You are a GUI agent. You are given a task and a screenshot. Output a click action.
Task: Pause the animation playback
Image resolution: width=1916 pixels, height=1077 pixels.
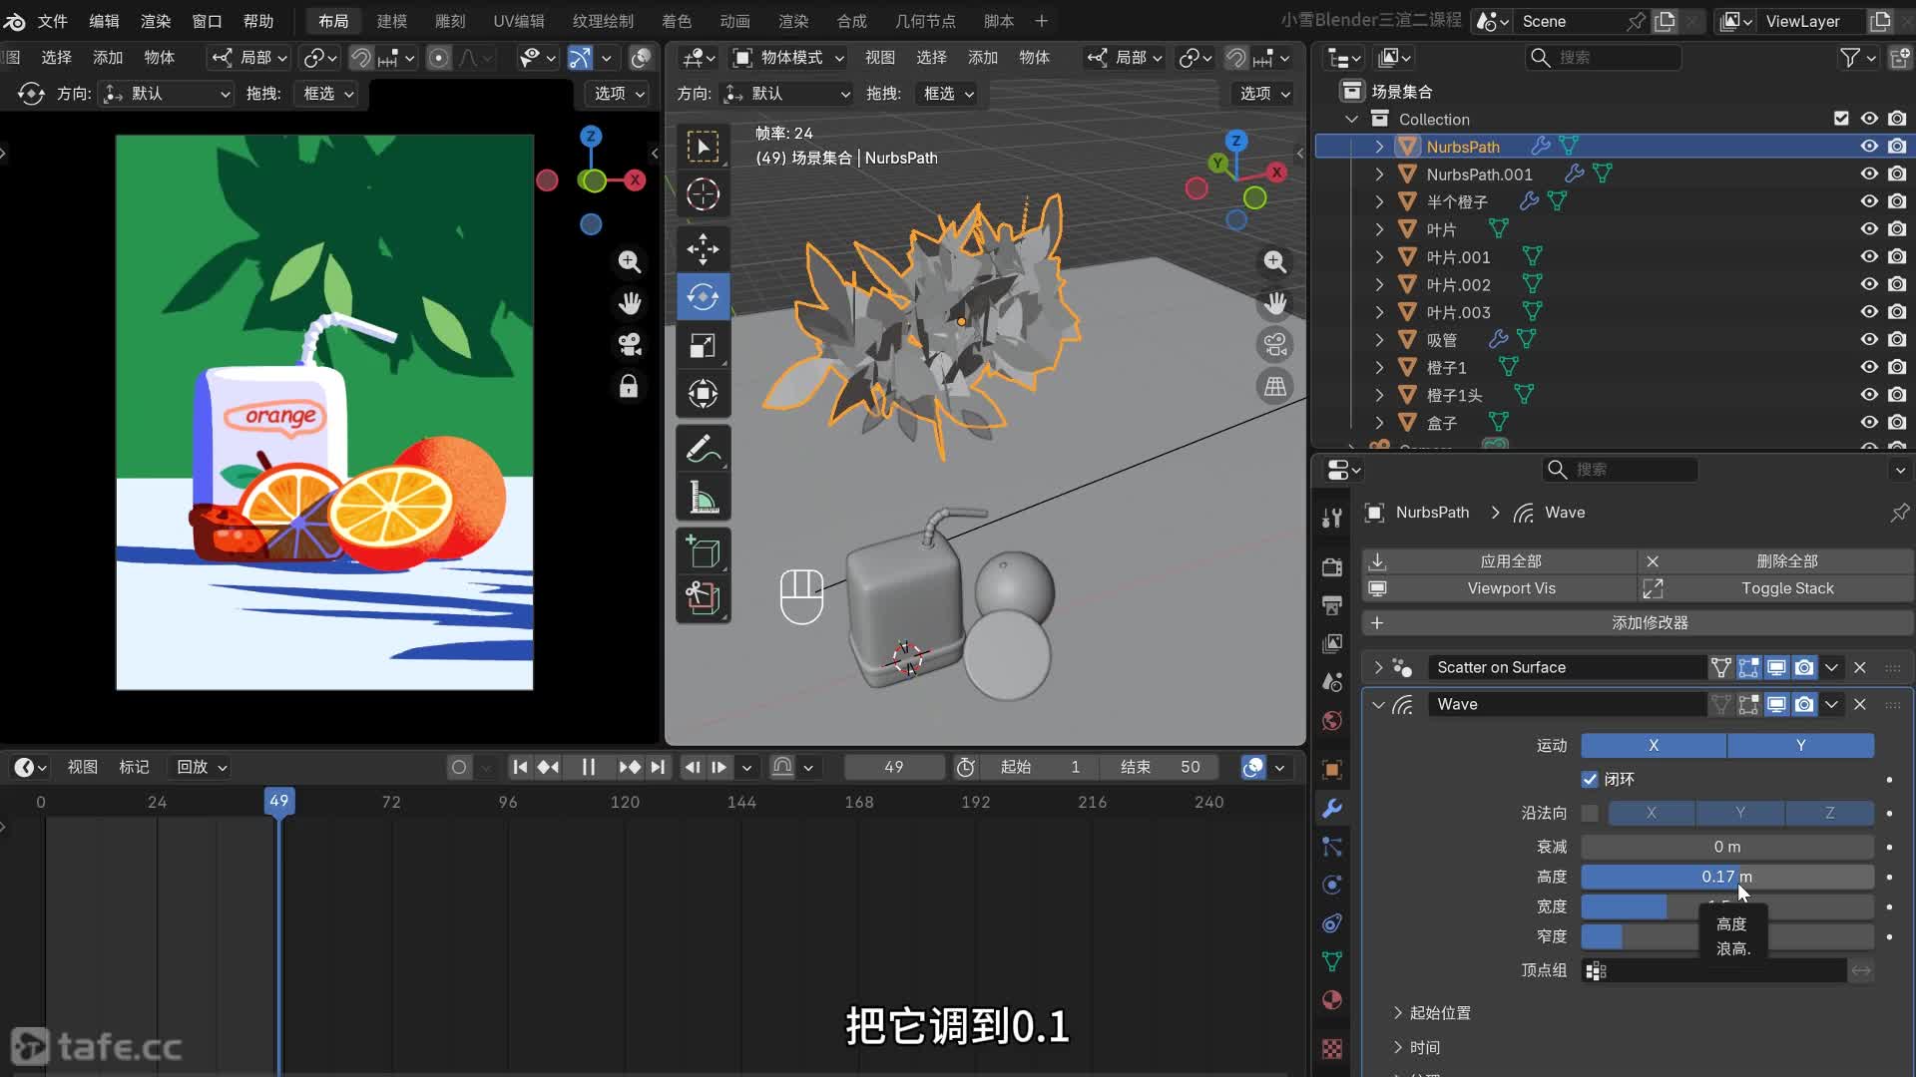589,767
